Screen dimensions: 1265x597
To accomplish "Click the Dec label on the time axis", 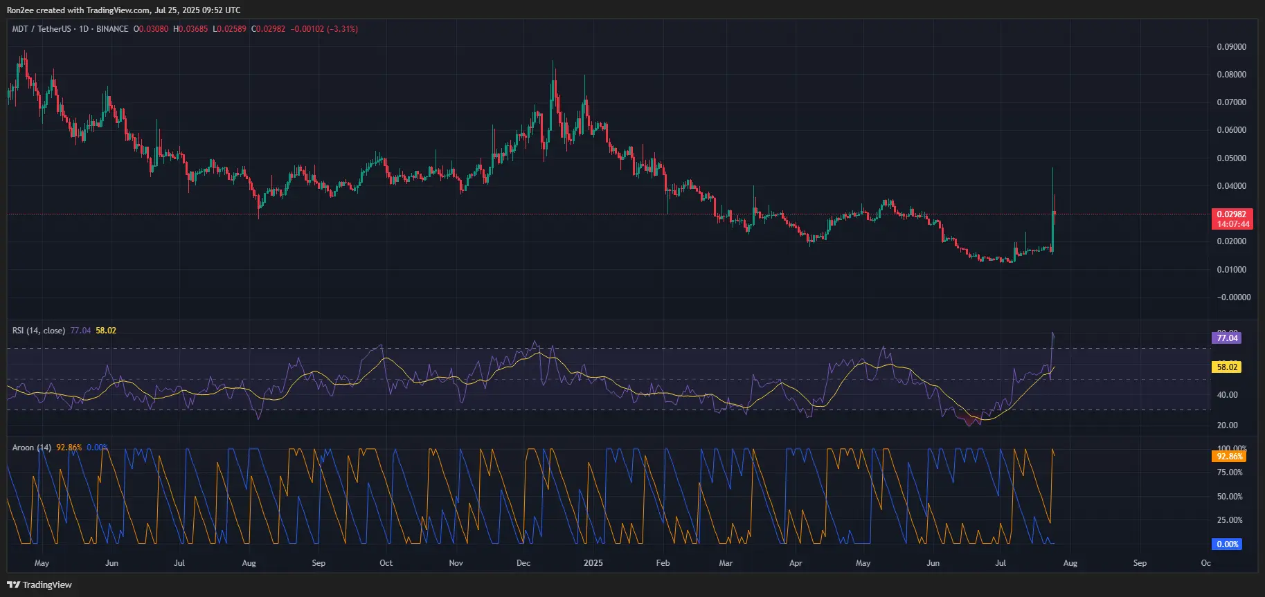I will click(x=523, y=563).
